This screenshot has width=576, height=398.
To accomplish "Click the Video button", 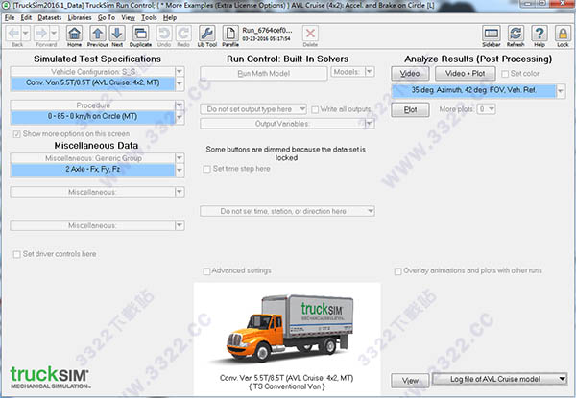I will tap(410, 73).
